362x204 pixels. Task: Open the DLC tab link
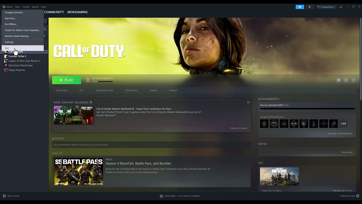pos(81,90)
